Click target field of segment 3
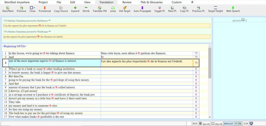Viewport: 266px width, 126px height. point(147,63)
